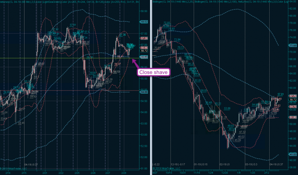Screen dimensions: 298x175
Task: Click the 55.67 label on 60-minute chart
Action: tap(93, 73)
